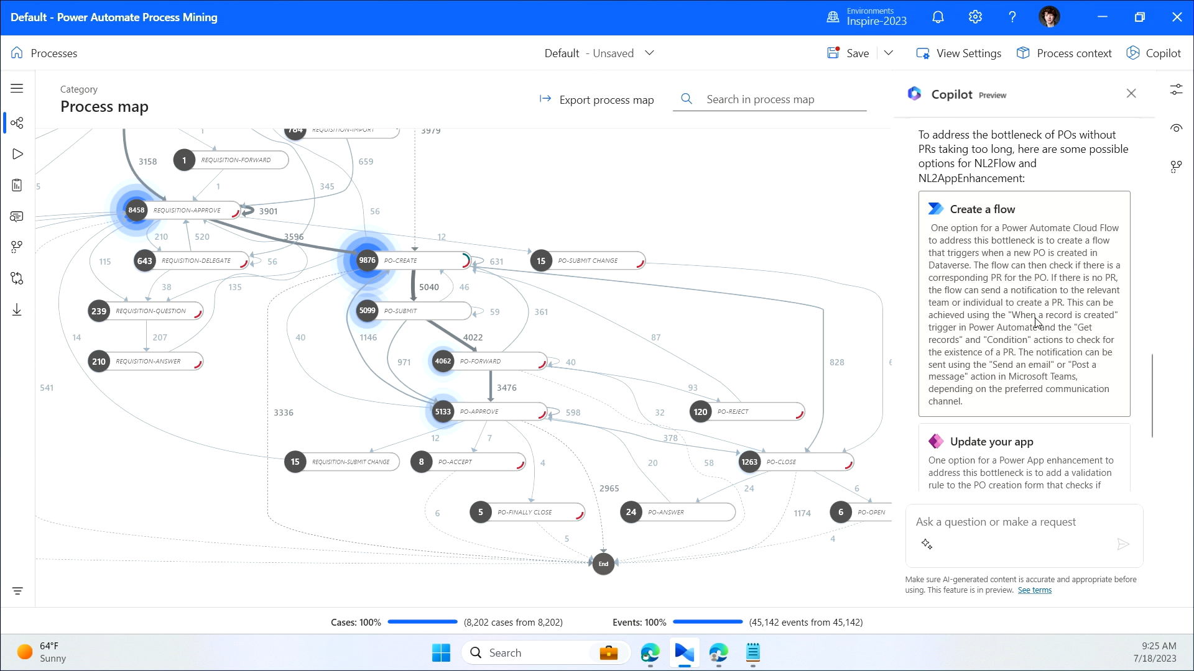
Task: Open the See terms link
Action: (1034, 590)
